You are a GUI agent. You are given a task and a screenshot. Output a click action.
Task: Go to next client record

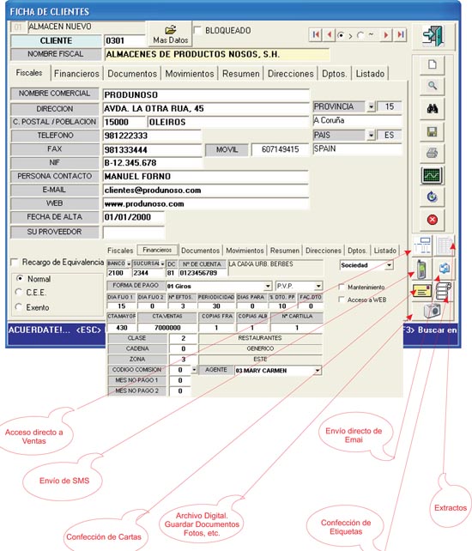386,35
